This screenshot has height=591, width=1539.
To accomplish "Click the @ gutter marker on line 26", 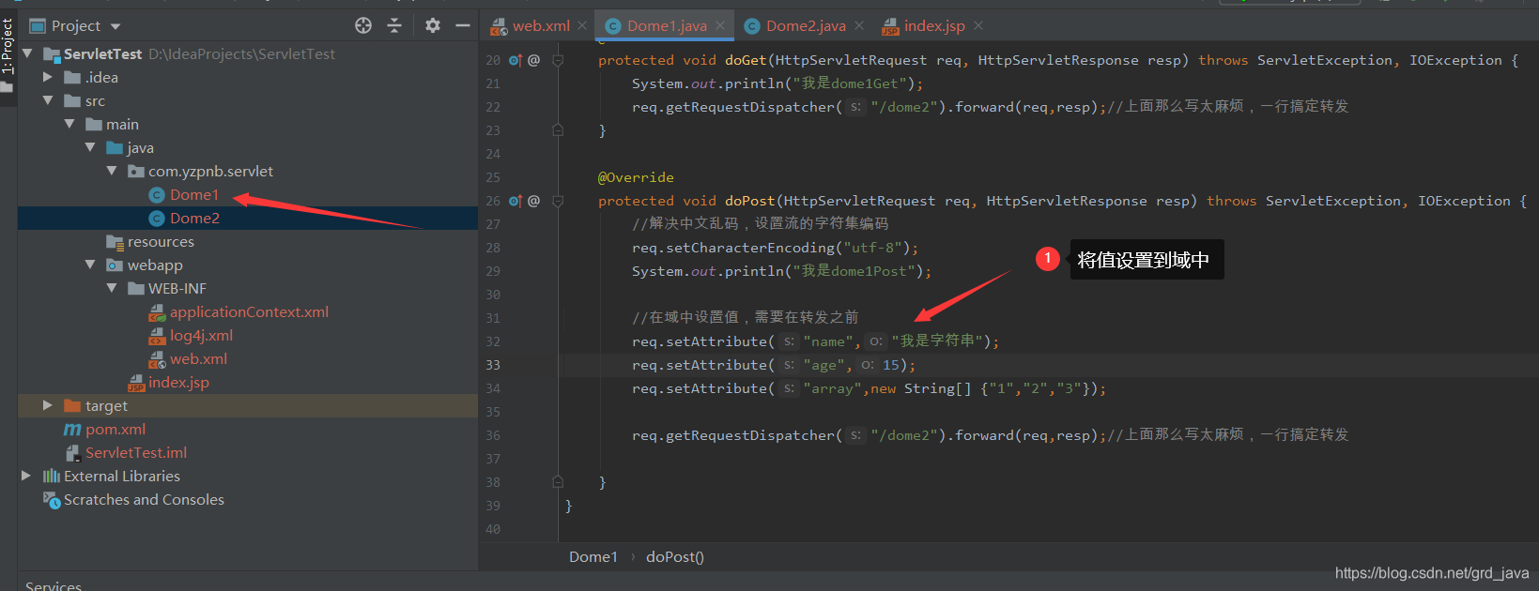I will point(533,201).
